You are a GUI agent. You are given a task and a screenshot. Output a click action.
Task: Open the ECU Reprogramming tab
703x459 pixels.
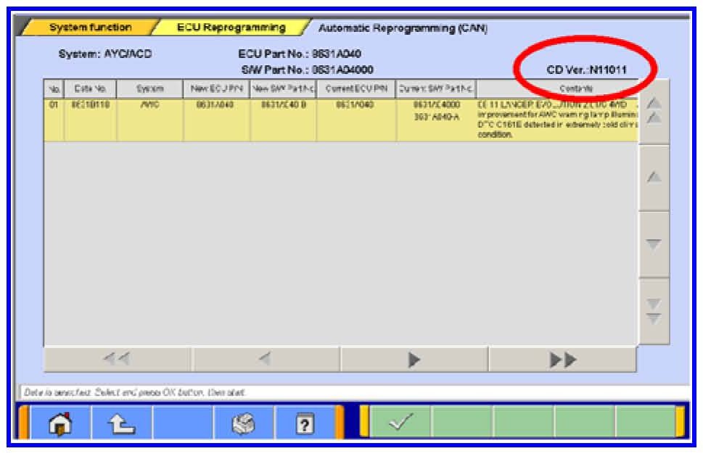point(231,28)
